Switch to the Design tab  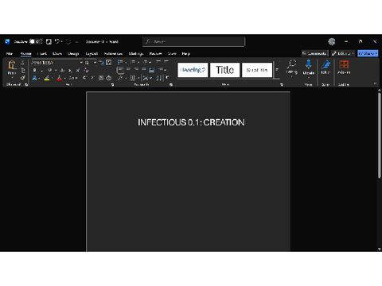[x=73, y=53]
